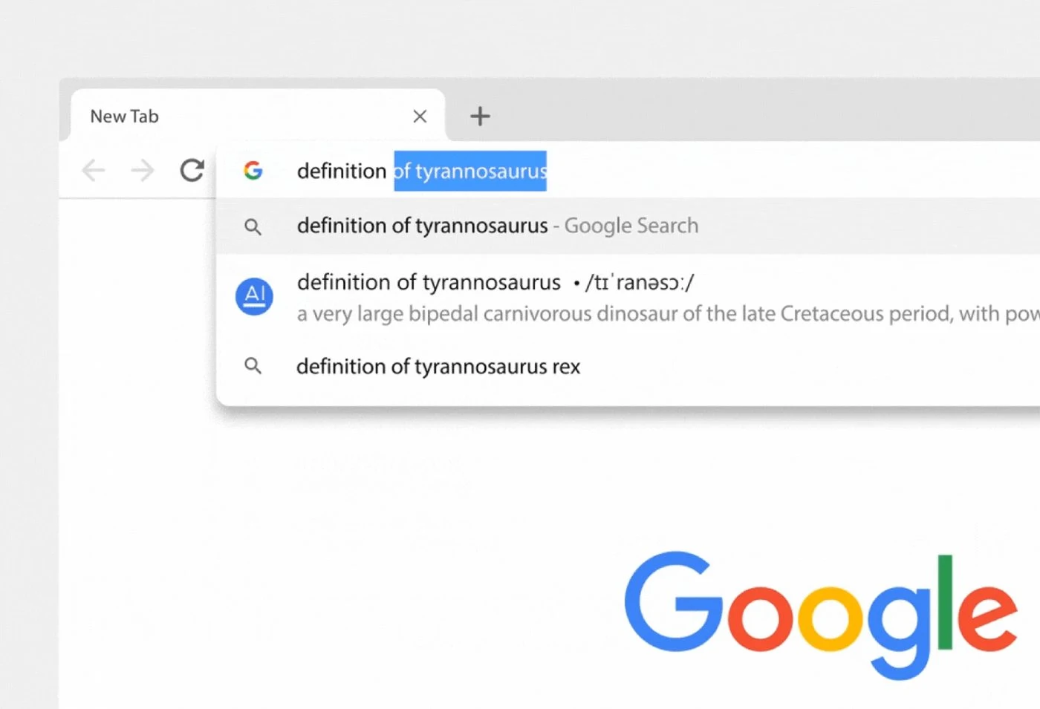The height and width of the screenshot is (709, 1040).
Task: Select the New Tab tab title
Action: [125, 117]
